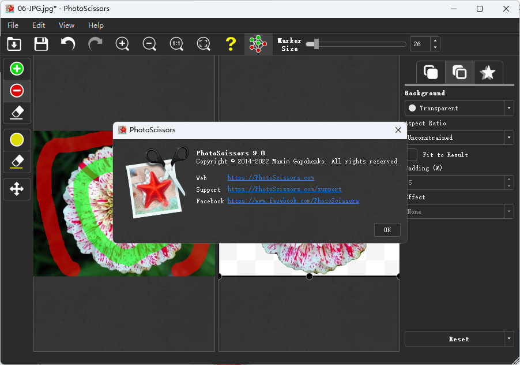
Task: Expand the Aspect Ratio Unconstrained dropdown
Action: coord(459,137)
